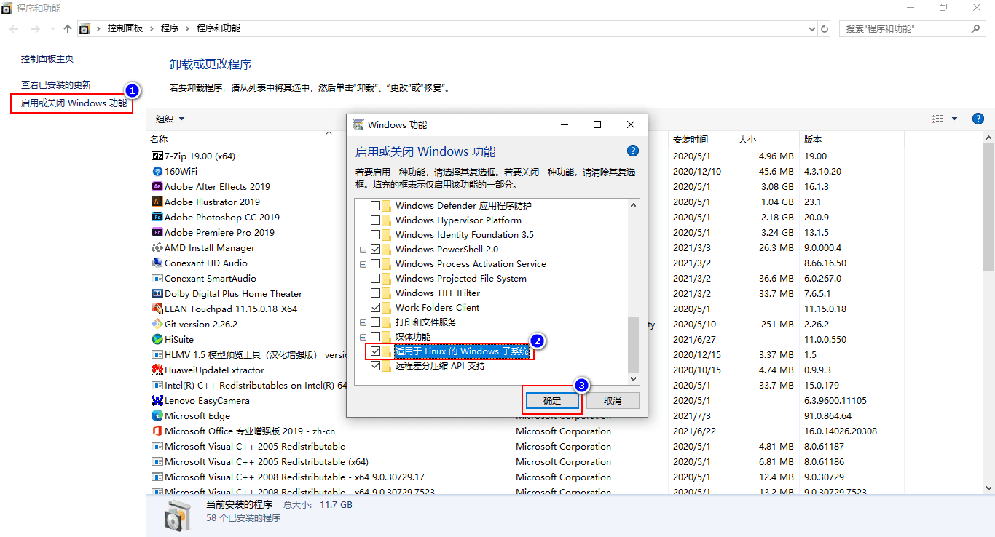Screen dimensions: 995x537
Task: Open help in Programs and Features toolbar
Action: point(978,119)
